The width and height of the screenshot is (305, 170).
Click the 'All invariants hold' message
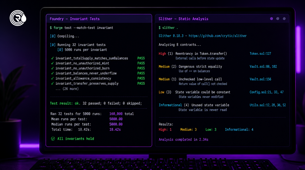pos(76,139)
